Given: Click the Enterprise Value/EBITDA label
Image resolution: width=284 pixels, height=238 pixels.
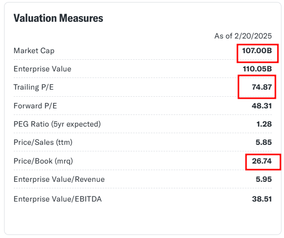Looking at the screenshot, I should point(58,199).
